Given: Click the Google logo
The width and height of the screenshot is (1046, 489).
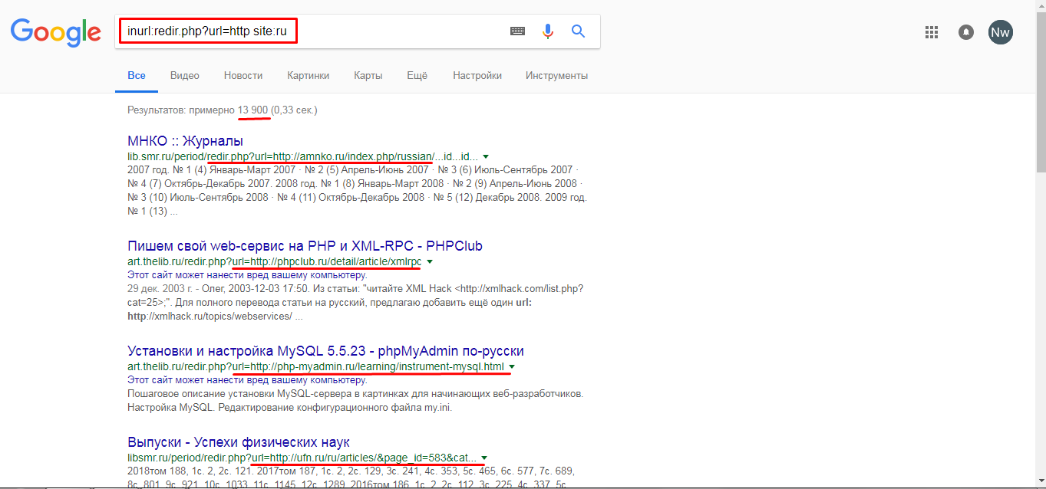Looking at the screenshot, I should click(55, 32).
